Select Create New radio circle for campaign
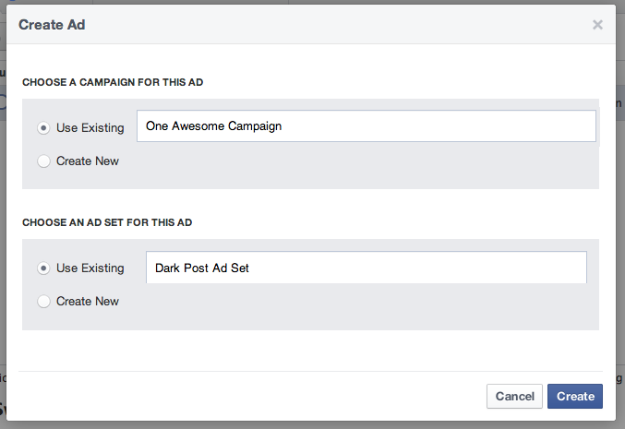This screenshot has width=625, height=429. [43, 161]
